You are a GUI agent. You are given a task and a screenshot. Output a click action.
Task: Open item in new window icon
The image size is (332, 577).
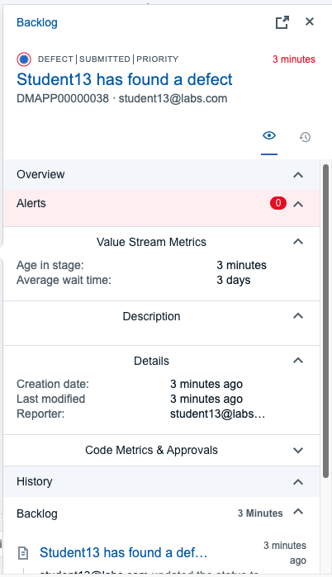coord(282,22)
